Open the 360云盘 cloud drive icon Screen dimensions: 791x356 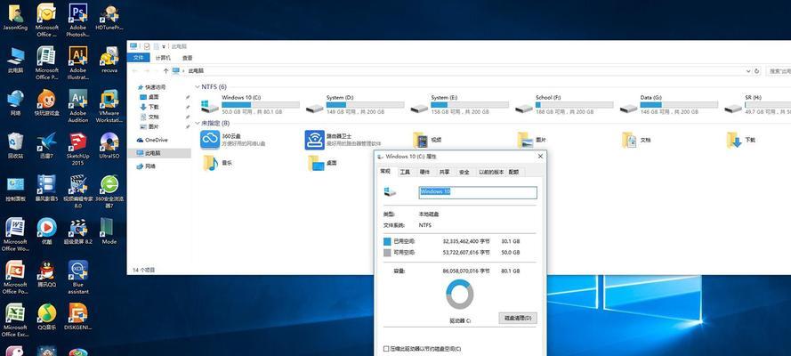(210, 140)
